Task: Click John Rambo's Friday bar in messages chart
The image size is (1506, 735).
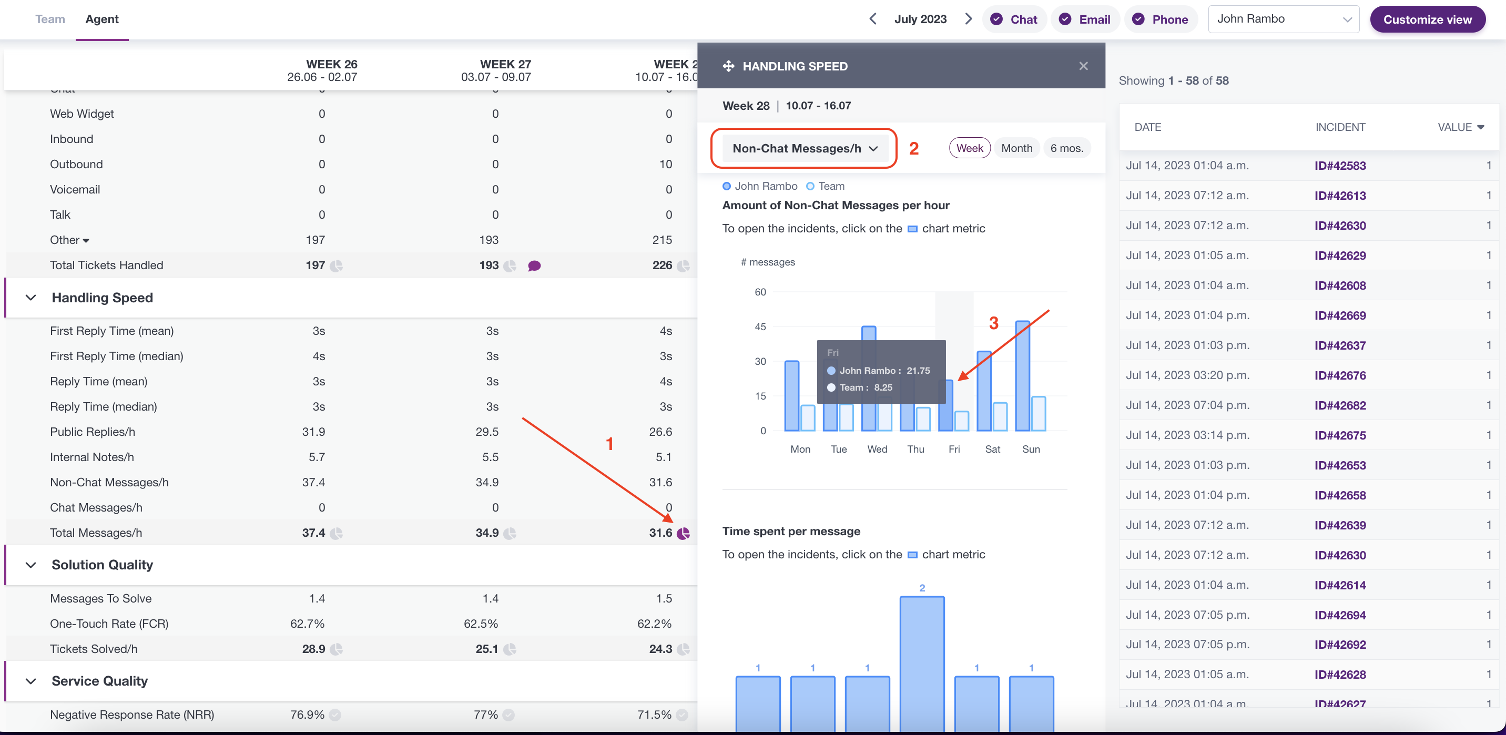Action: point(945,406)
